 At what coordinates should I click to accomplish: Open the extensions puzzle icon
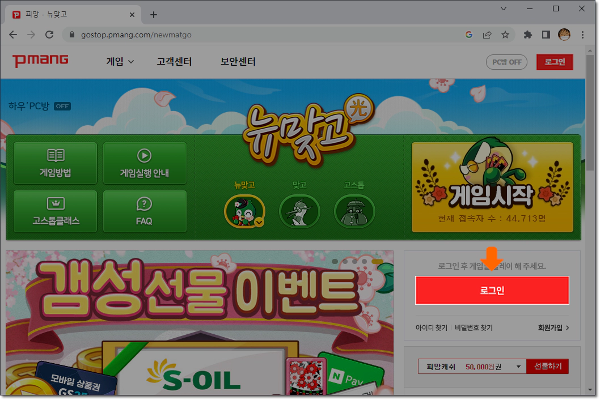[527, 35]
